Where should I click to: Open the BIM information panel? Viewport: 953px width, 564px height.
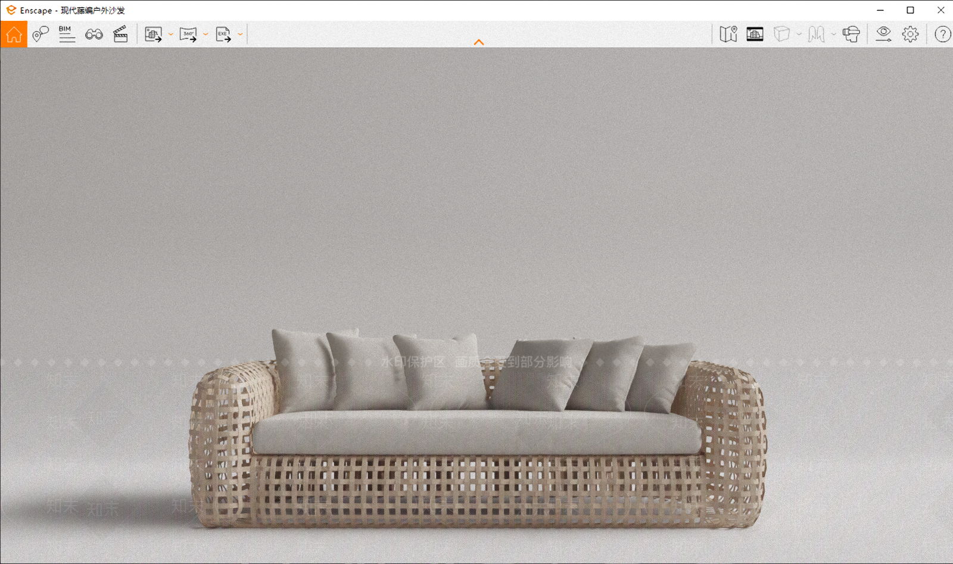pyautogui.click(x=67, y=34)
